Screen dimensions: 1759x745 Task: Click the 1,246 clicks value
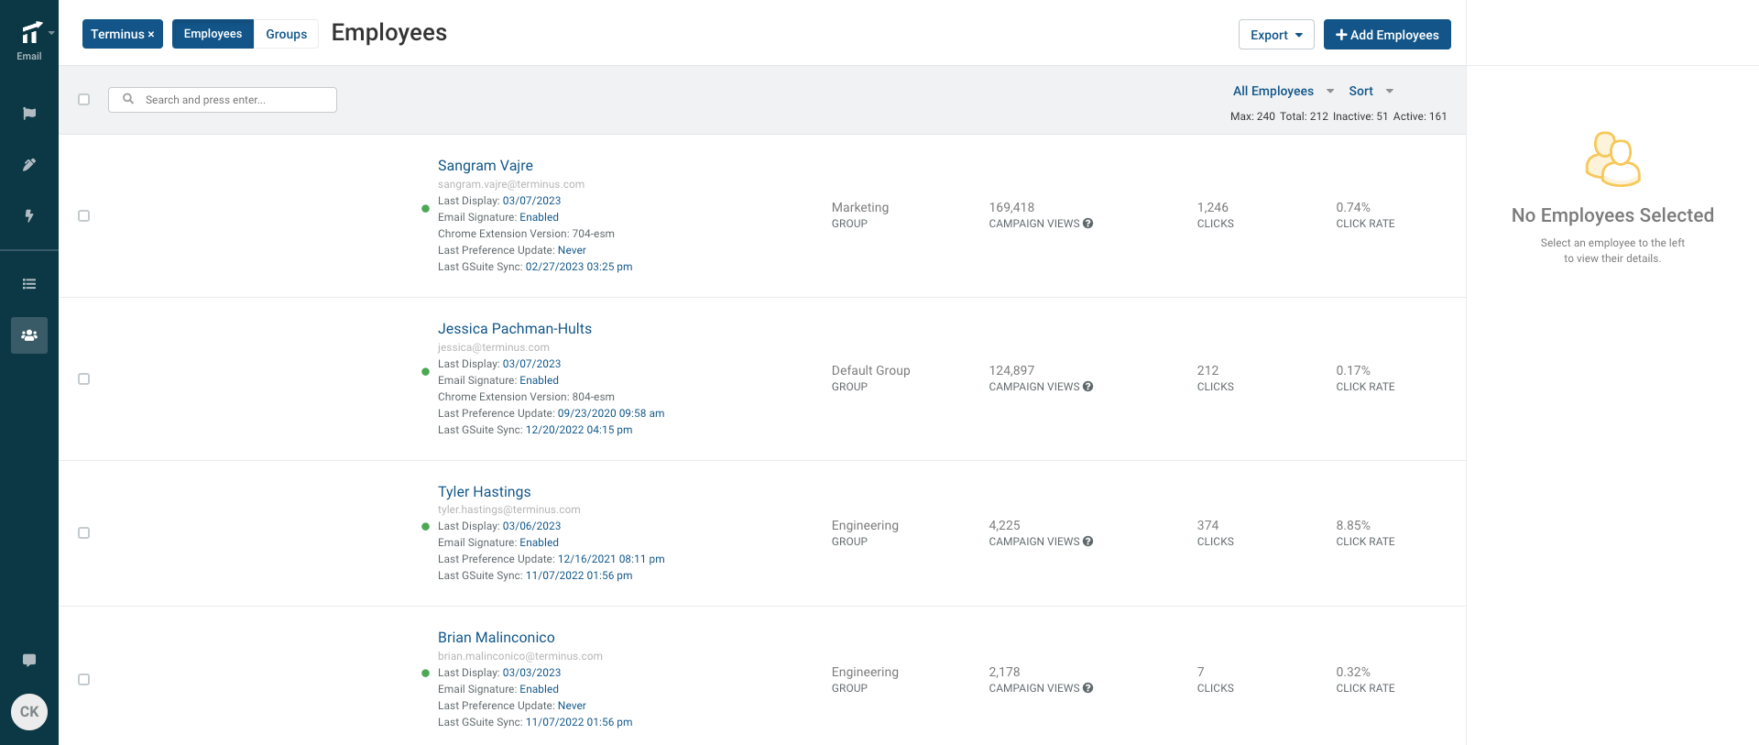click(1213, 208)
